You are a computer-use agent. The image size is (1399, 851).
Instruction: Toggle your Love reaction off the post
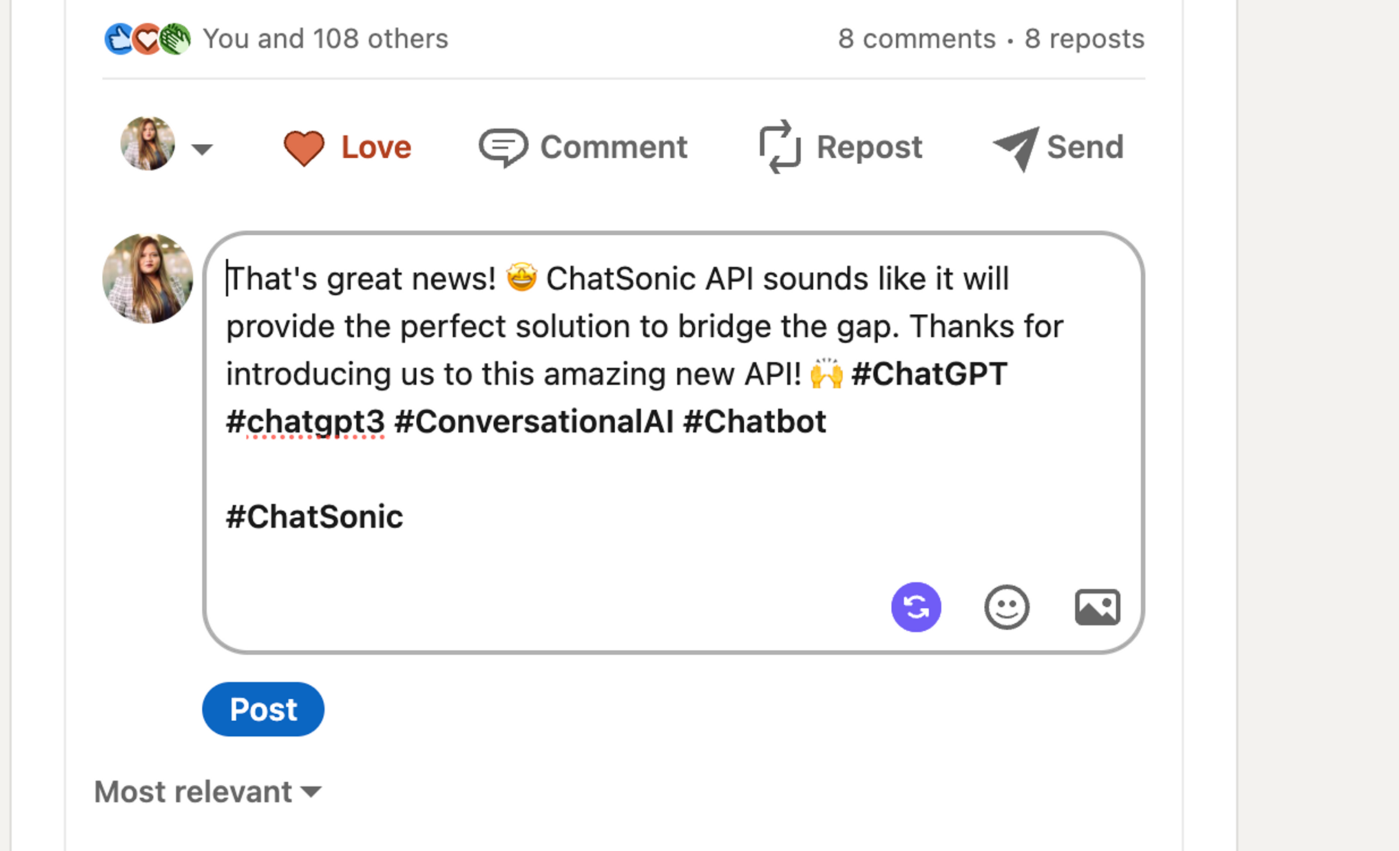click(x=348, y=147)
